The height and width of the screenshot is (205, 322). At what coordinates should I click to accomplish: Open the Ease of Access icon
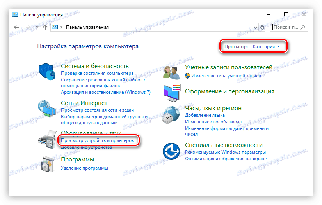point(171,151)
